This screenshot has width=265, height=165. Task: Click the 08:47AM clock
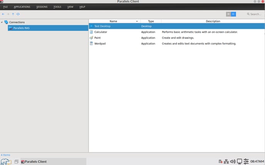tap(257, 162)
